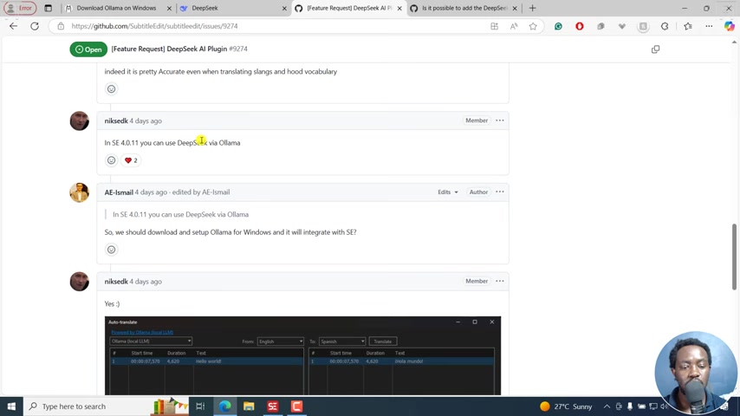Open the Windows Start menu
This screenshot has width=740, height=416.
11,406
